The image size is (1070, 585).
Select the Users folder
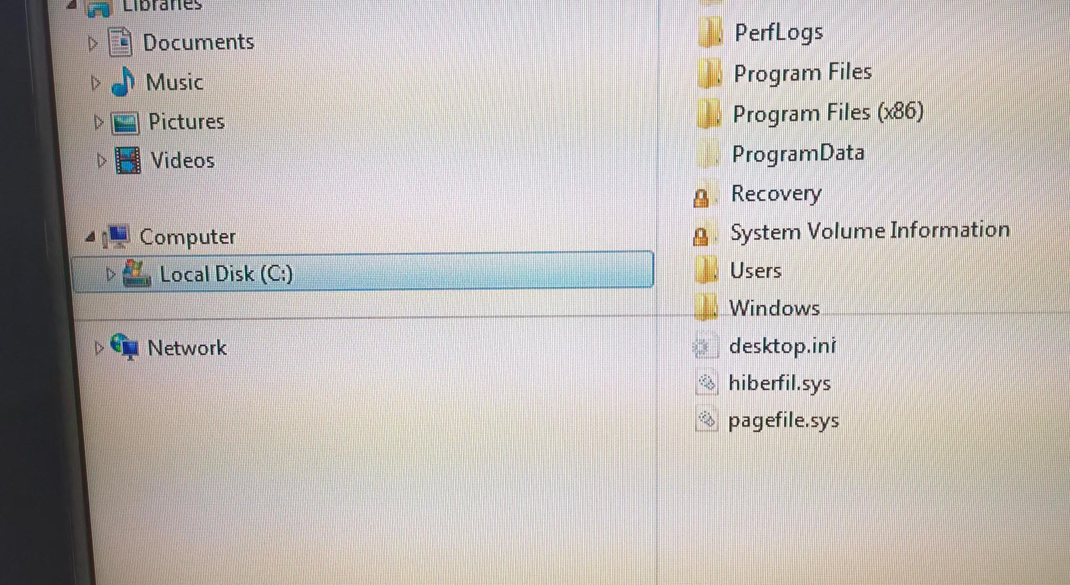[x=739, y=271]
